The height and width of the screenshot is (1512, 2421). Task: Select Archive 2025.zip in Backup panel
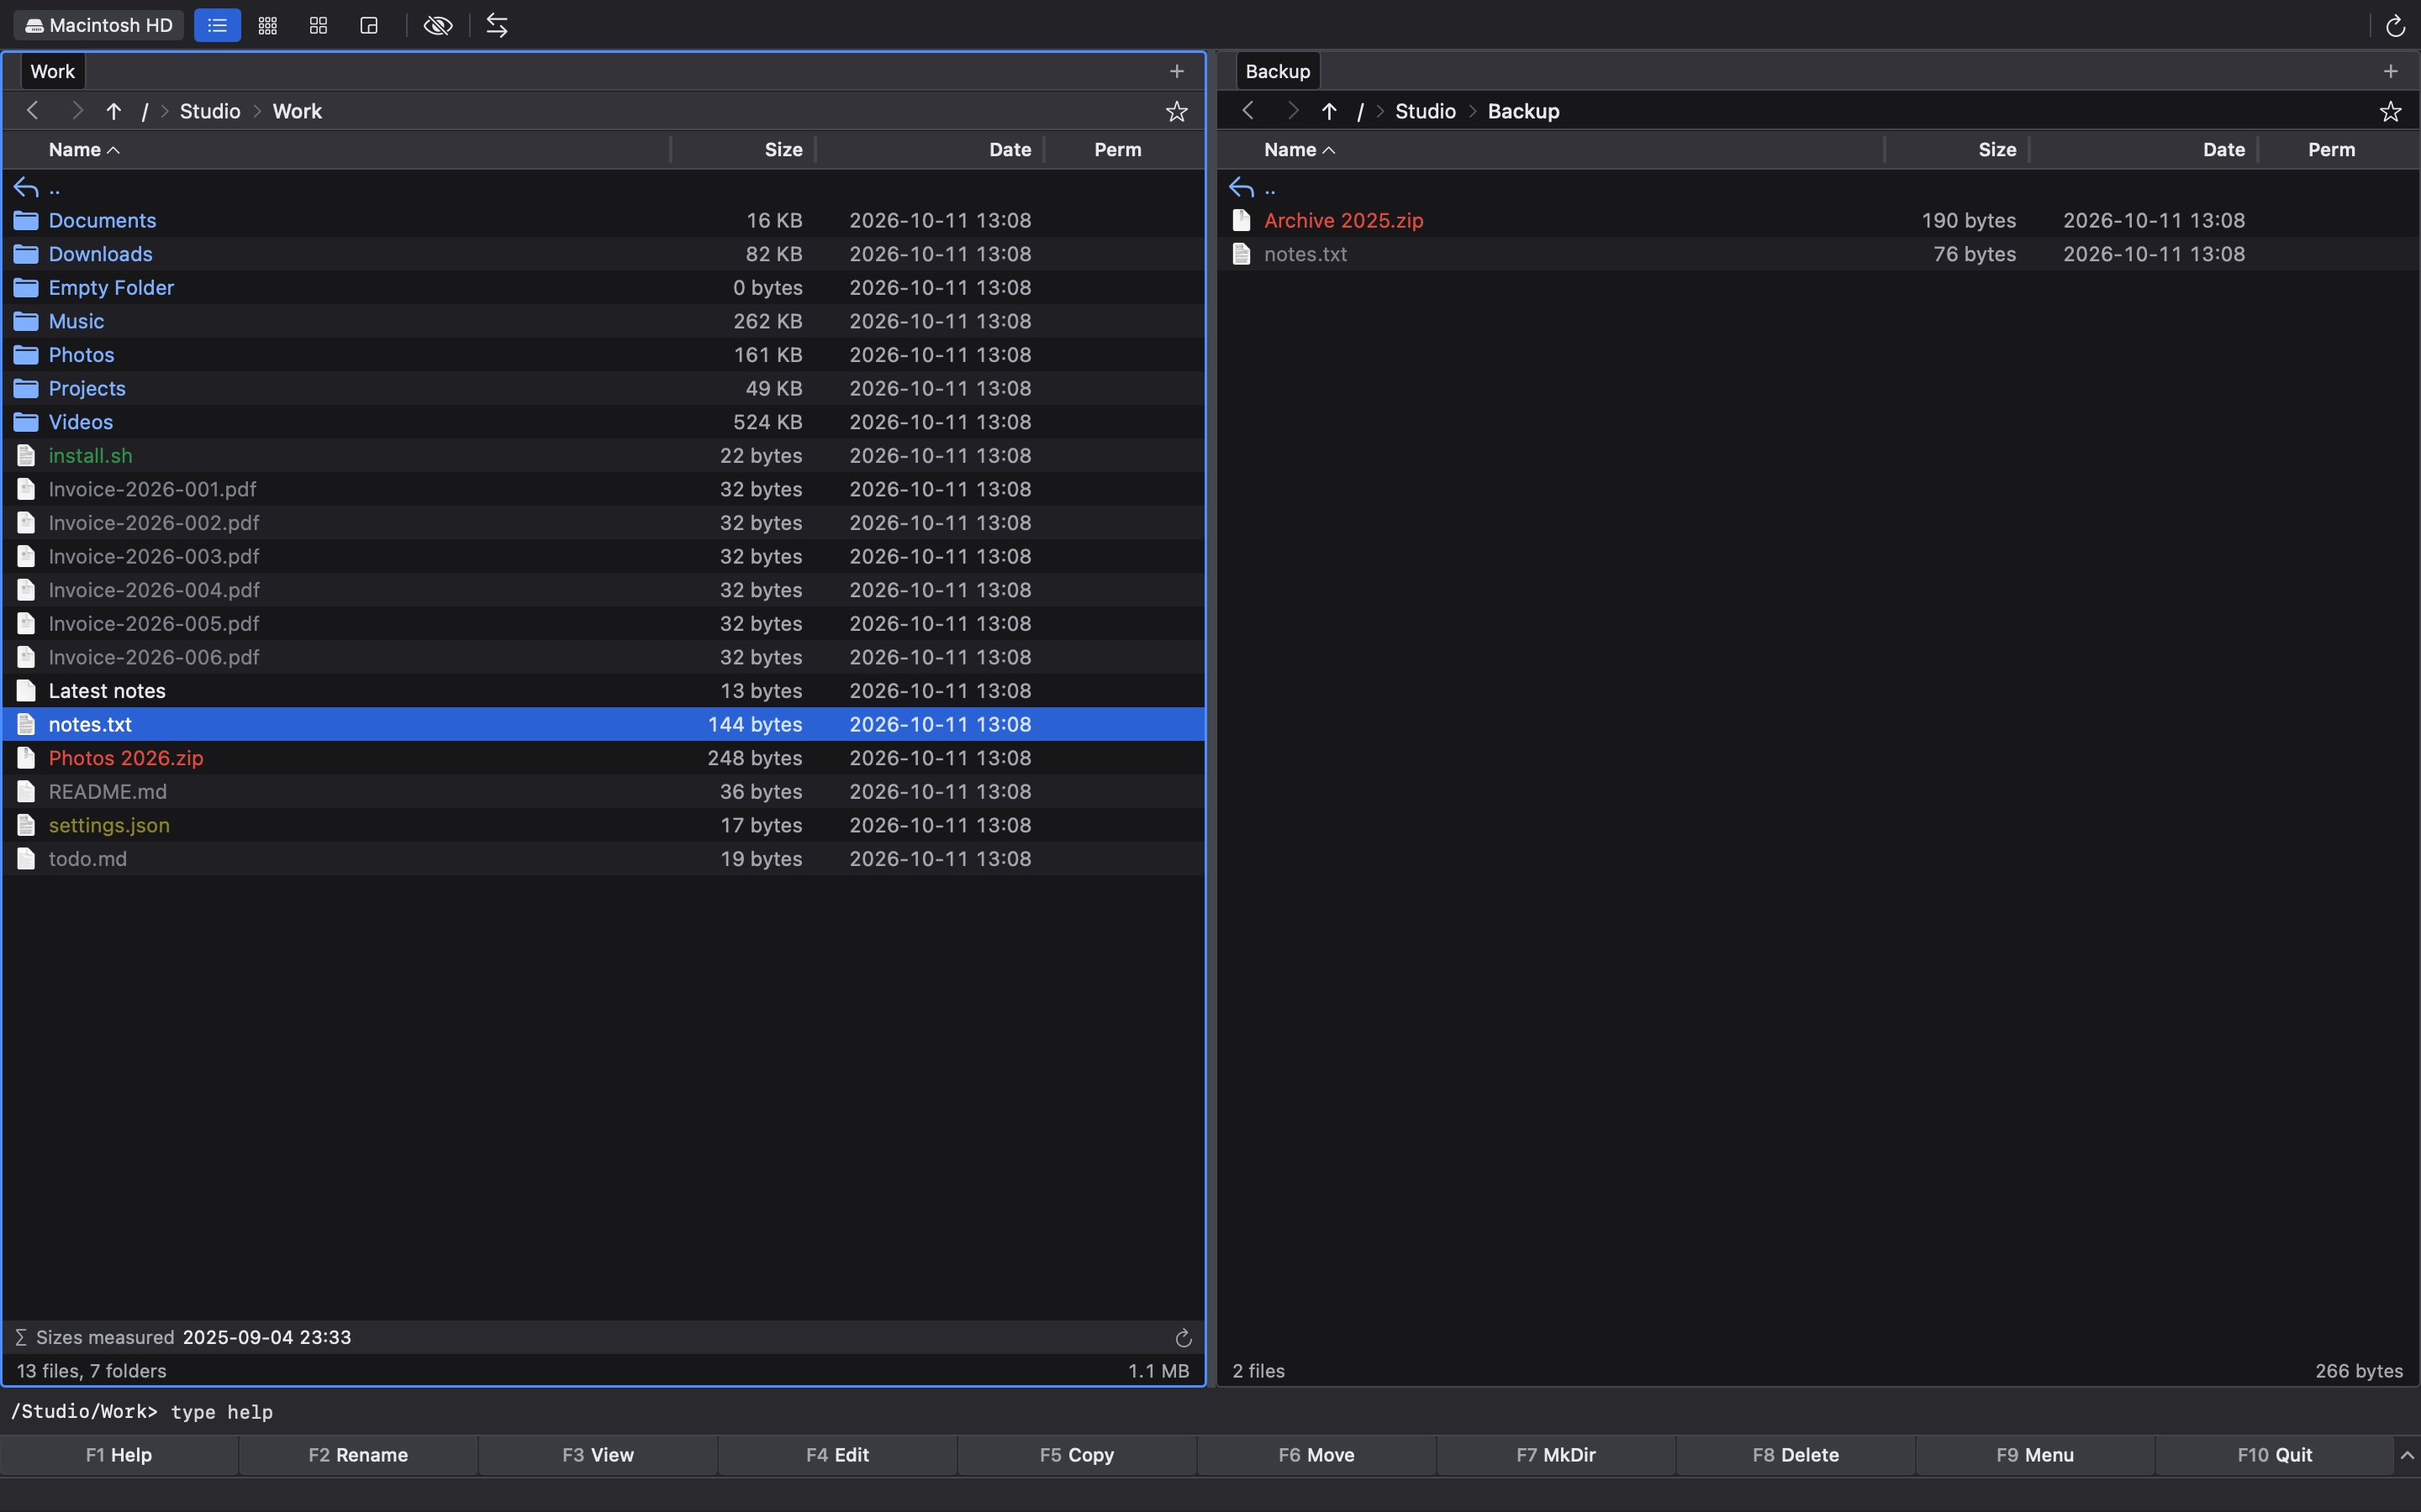click(1817, 220)
